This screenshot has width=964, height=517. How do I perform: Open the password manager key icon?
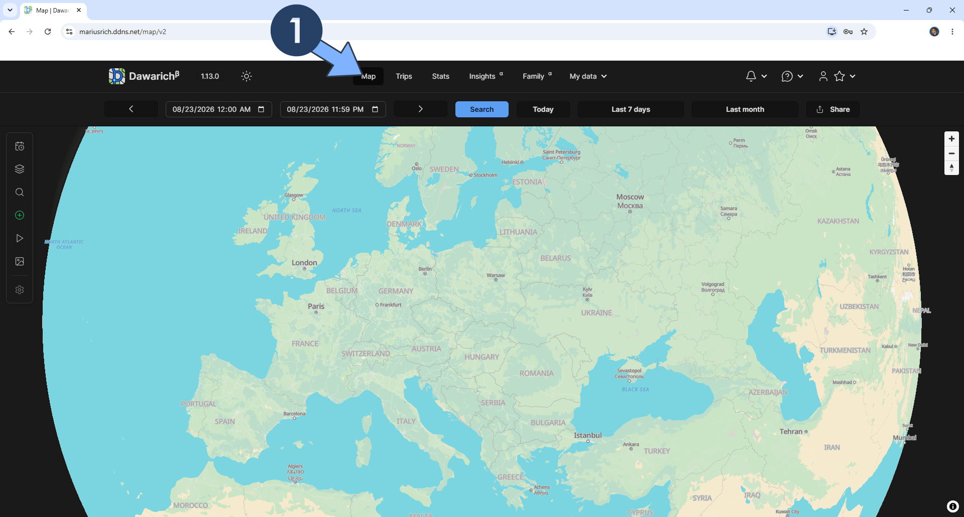coord(848,32)
